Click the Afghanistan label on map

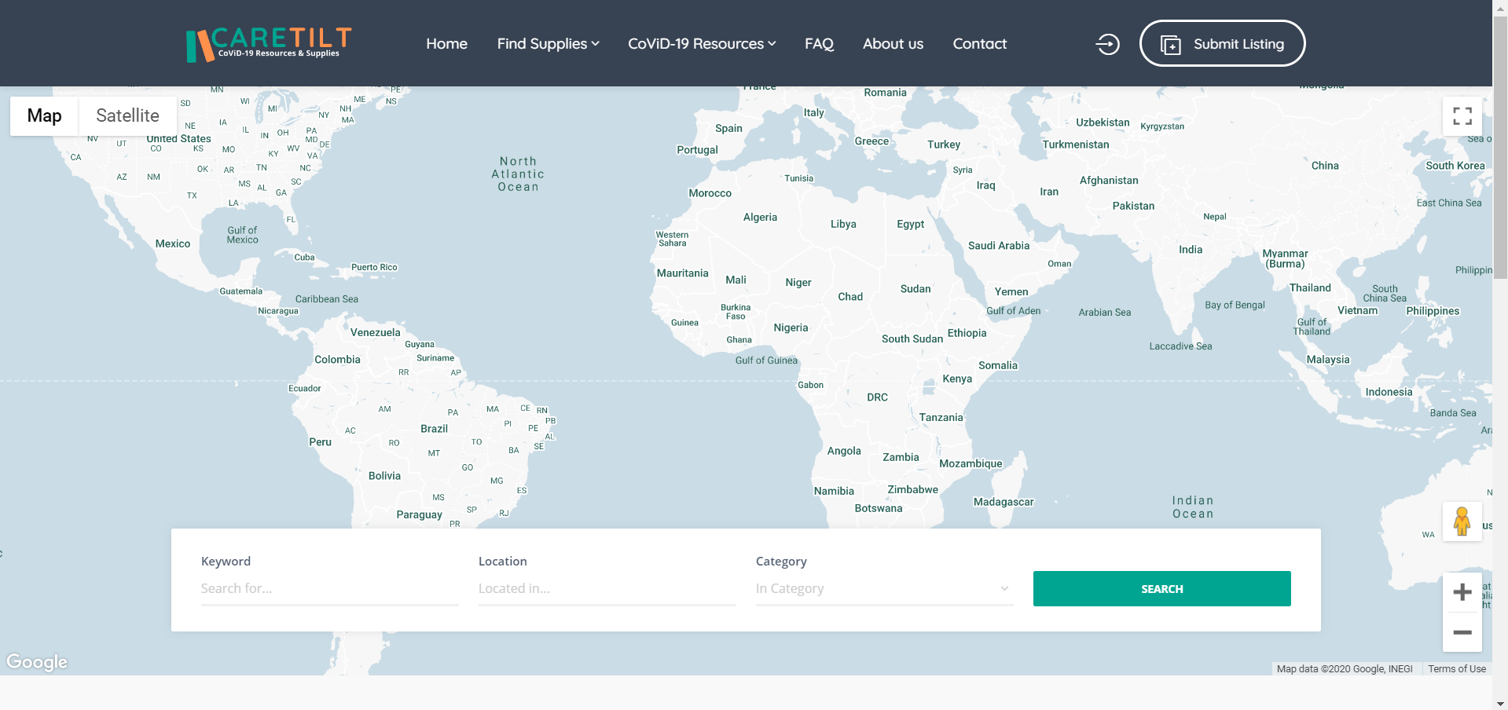coord(1109,181)
